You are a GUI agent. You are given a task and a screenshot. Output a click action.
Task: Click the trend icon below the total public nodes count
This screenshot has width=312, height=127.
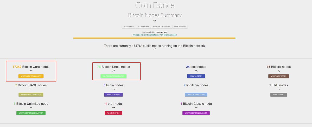coord(155,49)
